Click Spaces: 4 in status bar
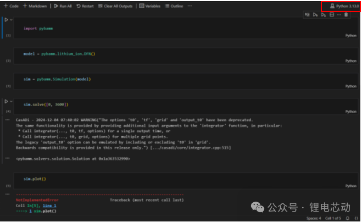This screenshot has height=222, width=362. pyautogui.click(x=314, y=218)
